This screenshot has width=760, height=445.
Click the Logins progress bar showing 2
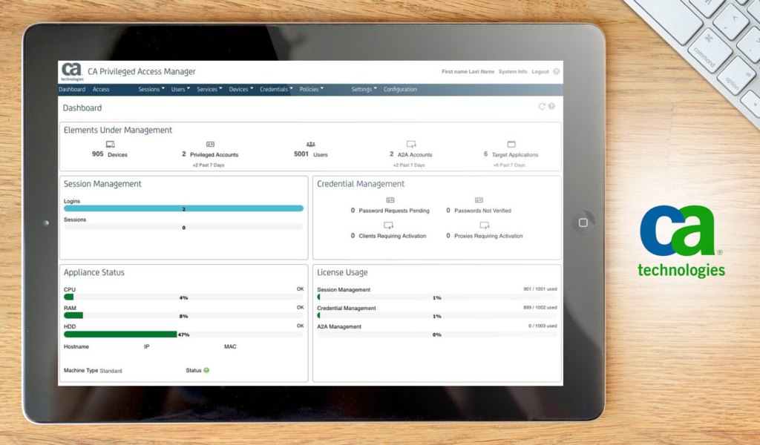point(183,209)
